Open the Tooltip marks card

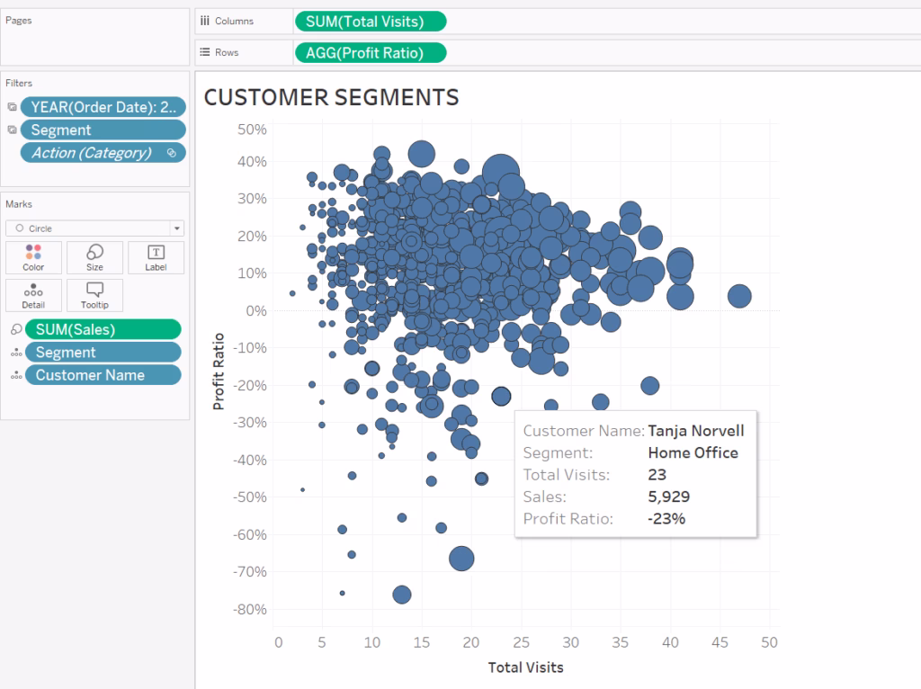[94, 295]
